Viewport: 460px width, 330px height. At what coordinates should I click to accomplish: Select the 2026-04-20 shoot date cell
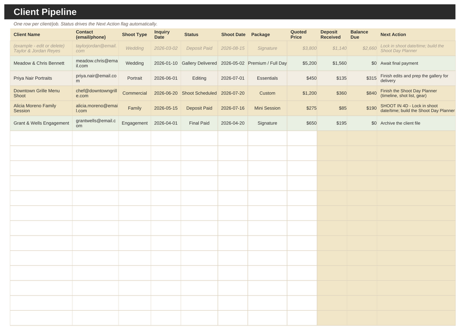click(x=233, y=123)
